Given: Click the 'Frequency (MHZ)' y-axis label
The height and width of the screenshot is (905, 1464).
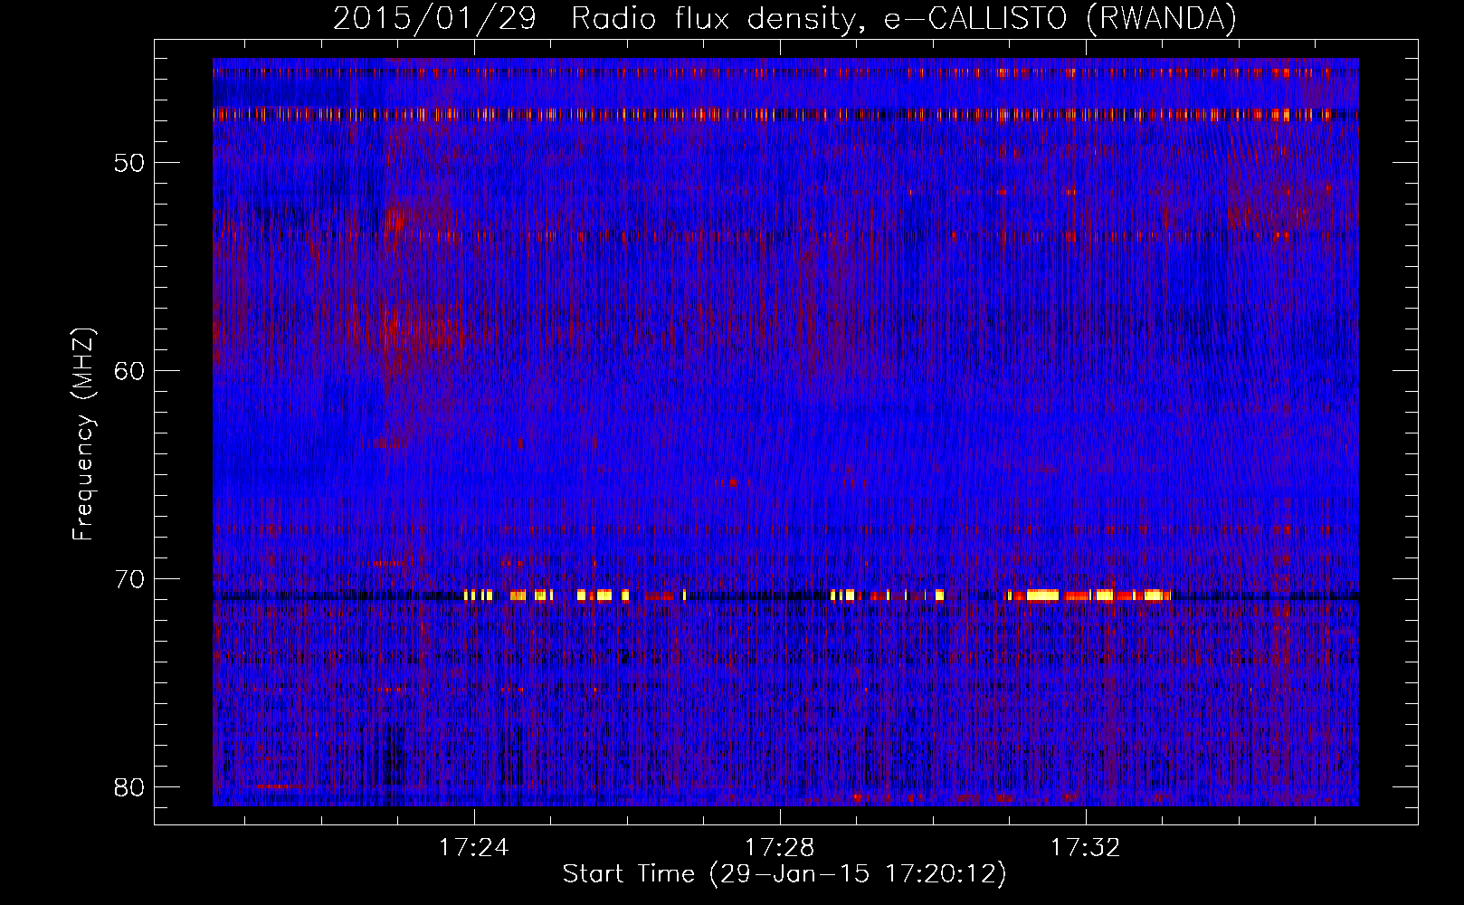Looking at the screenshot, I should (x=83, y=433).
